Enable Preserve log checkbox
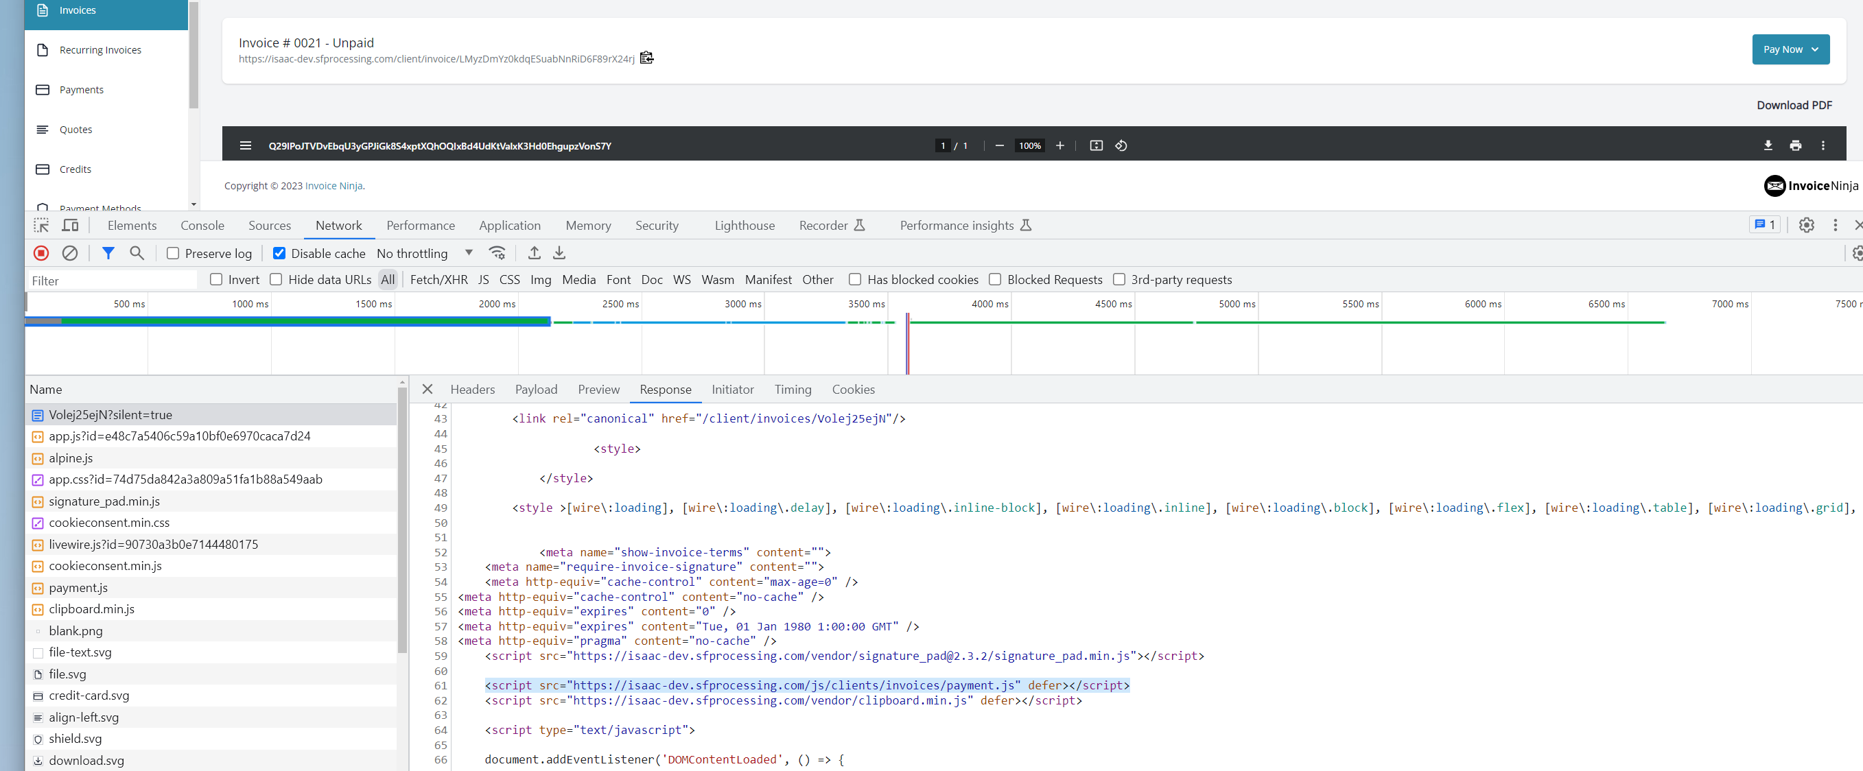The width and height of the screenshot is (1863, 771). tap(173, 253)
